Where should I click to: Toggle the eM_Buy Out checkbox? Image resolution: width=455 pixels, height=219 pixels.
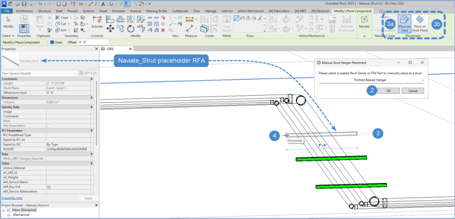click(x=49, y=187)
